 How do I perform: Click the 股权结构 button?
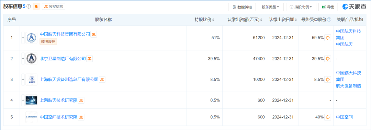point(54,7)
